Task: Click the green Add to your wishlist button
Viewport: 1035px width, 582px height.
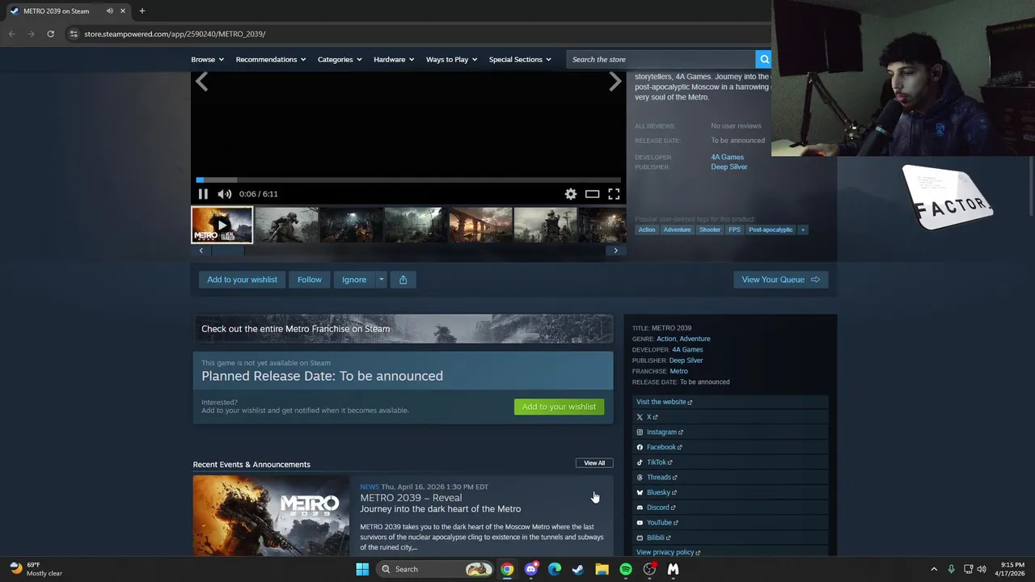Action: click(559, 407)
